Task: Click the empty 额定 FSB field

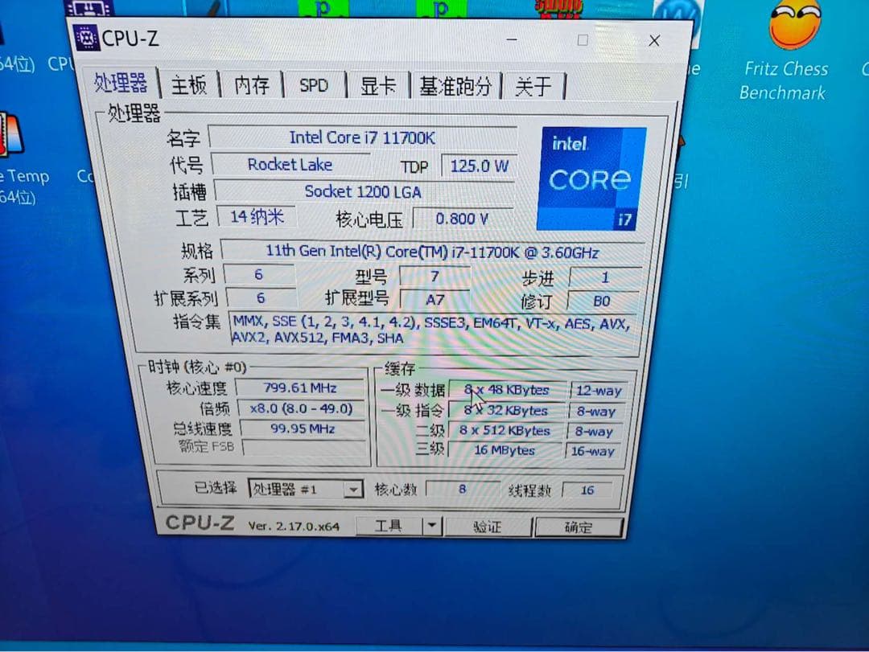Action: (x=303, y=448)
